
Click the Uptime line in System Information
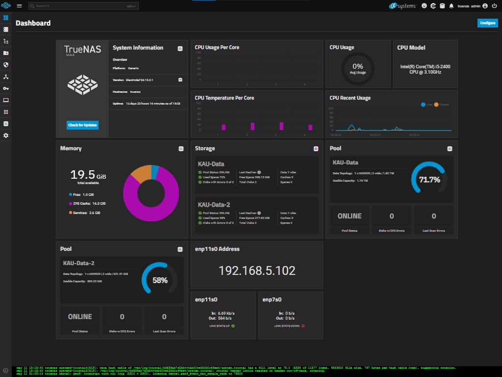[147, 104]
